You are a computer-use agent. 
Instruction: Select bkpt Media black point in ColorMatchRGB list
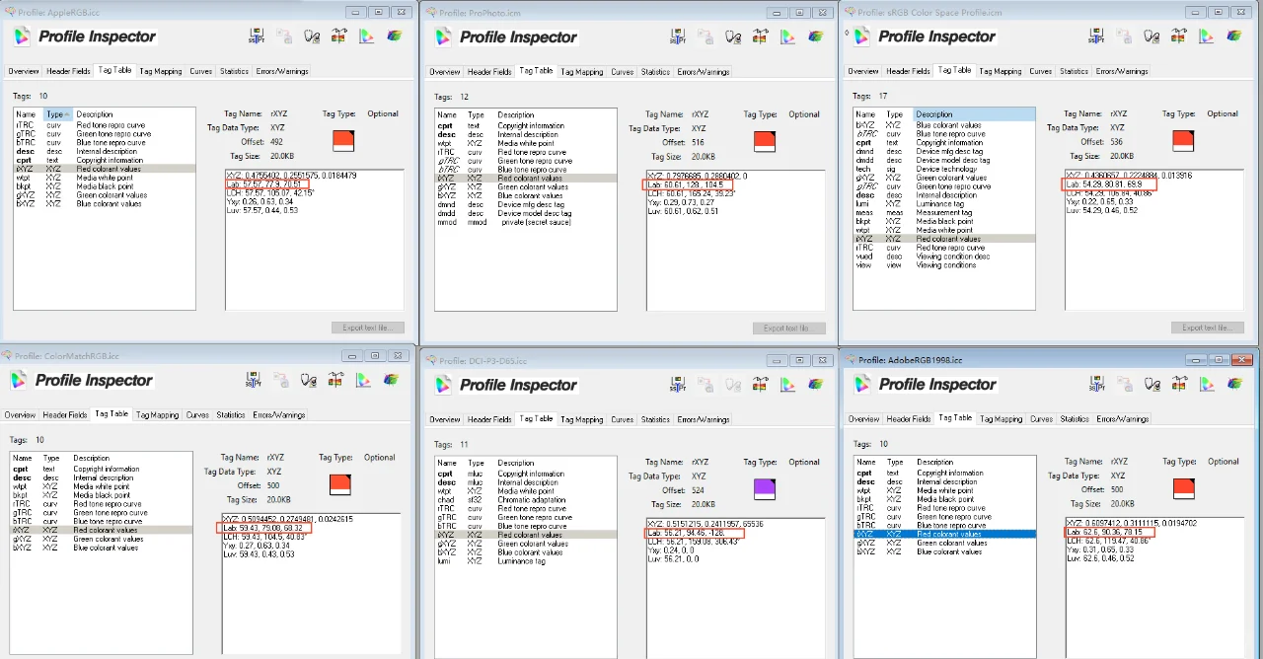coord(101,495)
